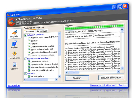132x98 pixels.
Task: Click options list scroll-up arrow
Action: pos(60,33)
